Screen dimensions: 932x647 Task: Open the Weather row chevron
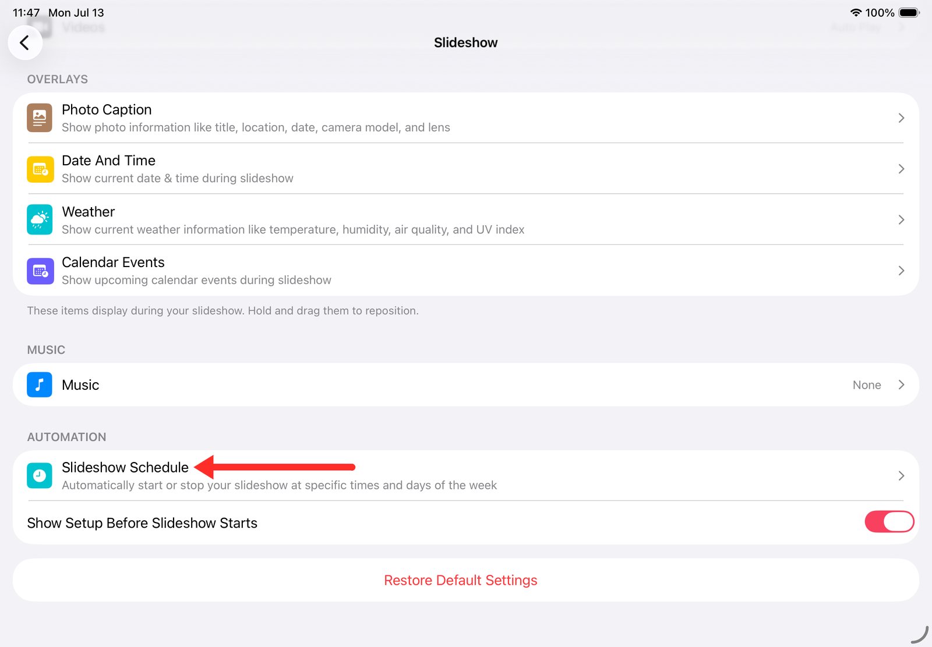(901, 220)
